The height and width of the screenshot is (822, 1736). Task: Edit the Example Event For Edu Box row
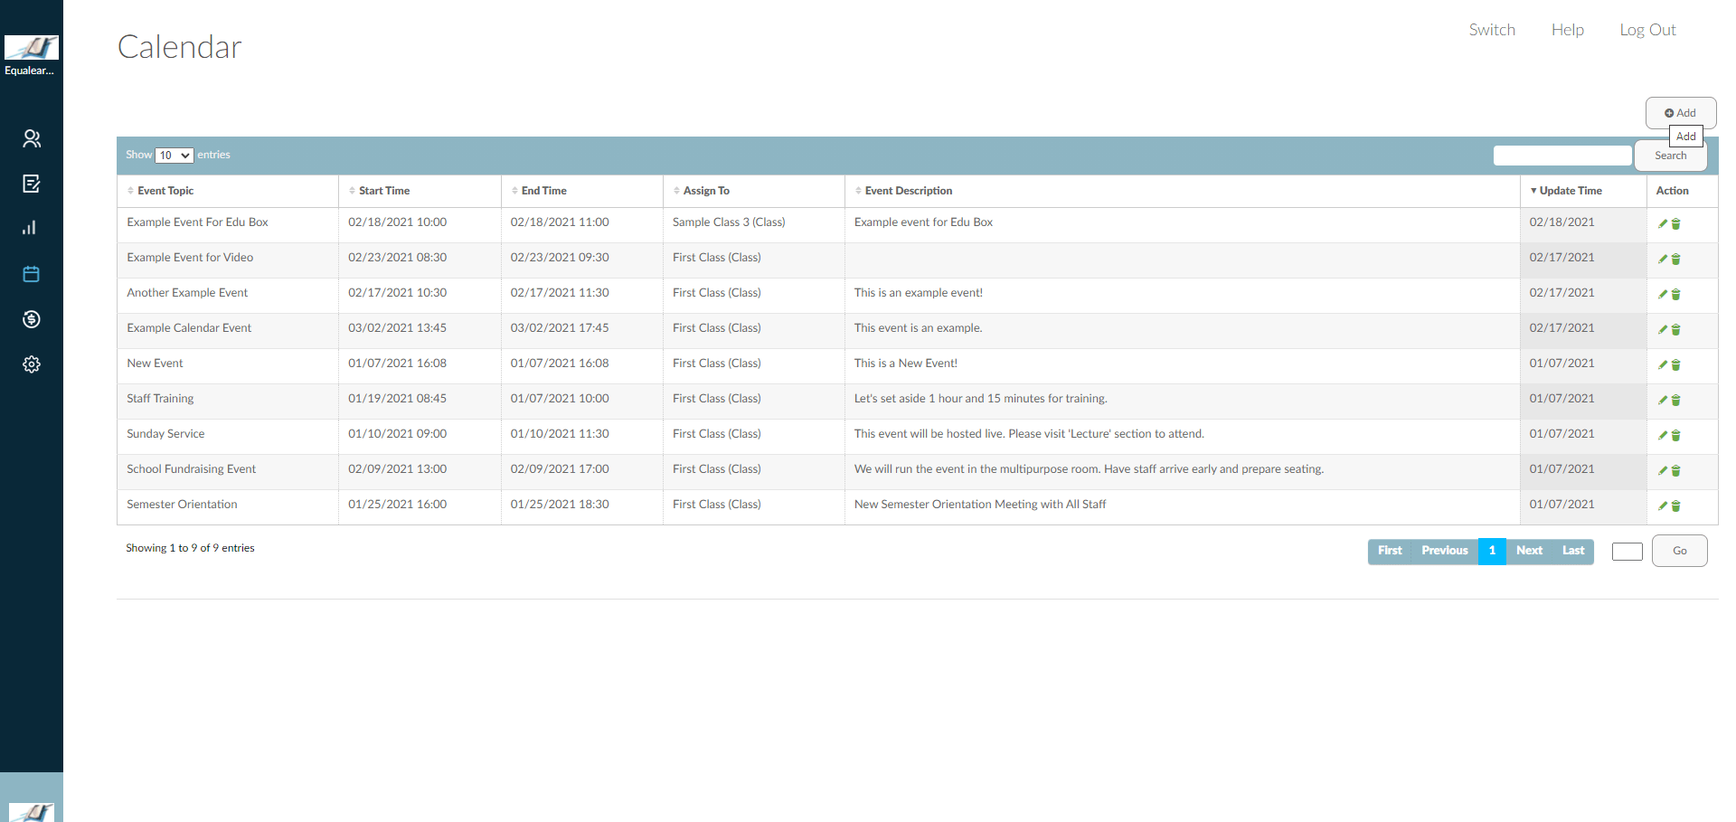(1663, 223)
